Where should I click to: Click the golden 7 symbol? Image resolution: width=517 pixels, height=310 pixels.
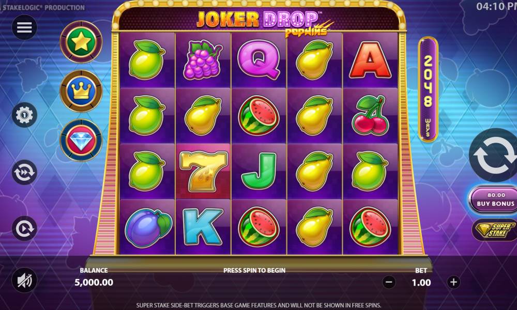tap(203, 172)
